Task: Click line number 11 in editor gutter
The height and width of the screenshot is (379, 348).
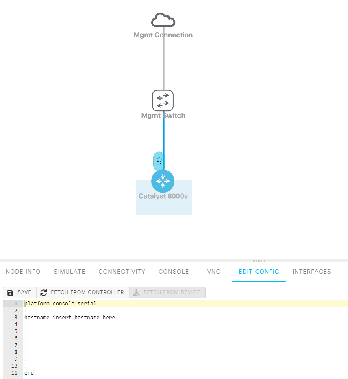Action: 14,373
